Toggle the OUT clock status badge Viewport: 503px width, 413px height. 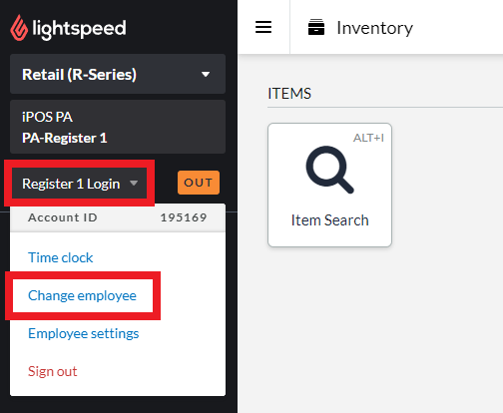[x=199, y=183]
